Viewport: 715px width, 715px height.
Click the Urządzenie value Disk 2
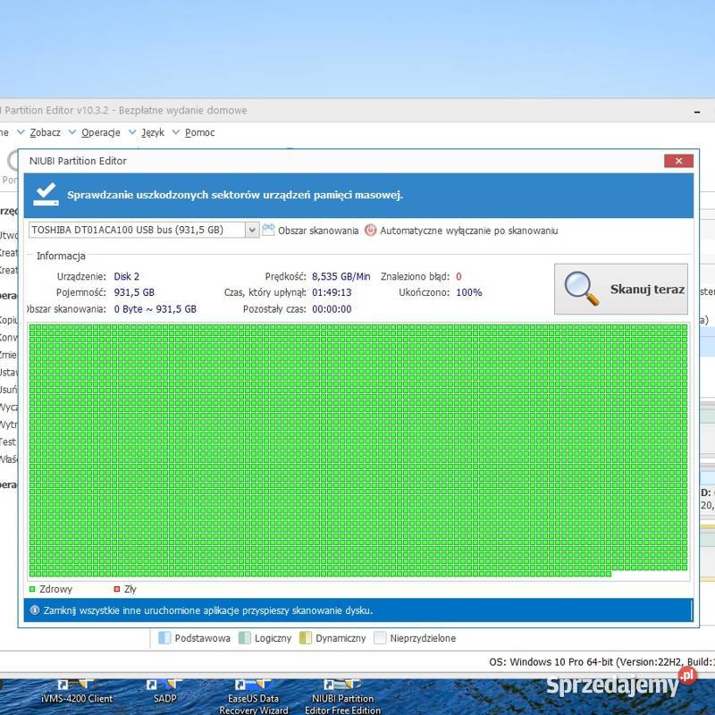126,276
